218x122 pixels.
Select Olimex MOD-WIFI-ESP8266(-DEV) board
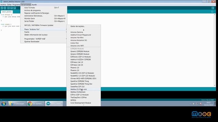click(x=83, y=78)
